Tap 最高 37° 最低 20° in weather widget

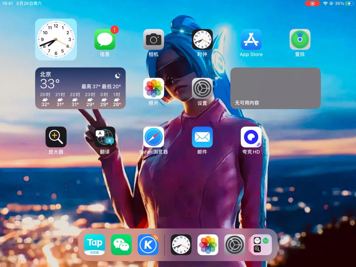pyautogui.click(x=101, y=86)
